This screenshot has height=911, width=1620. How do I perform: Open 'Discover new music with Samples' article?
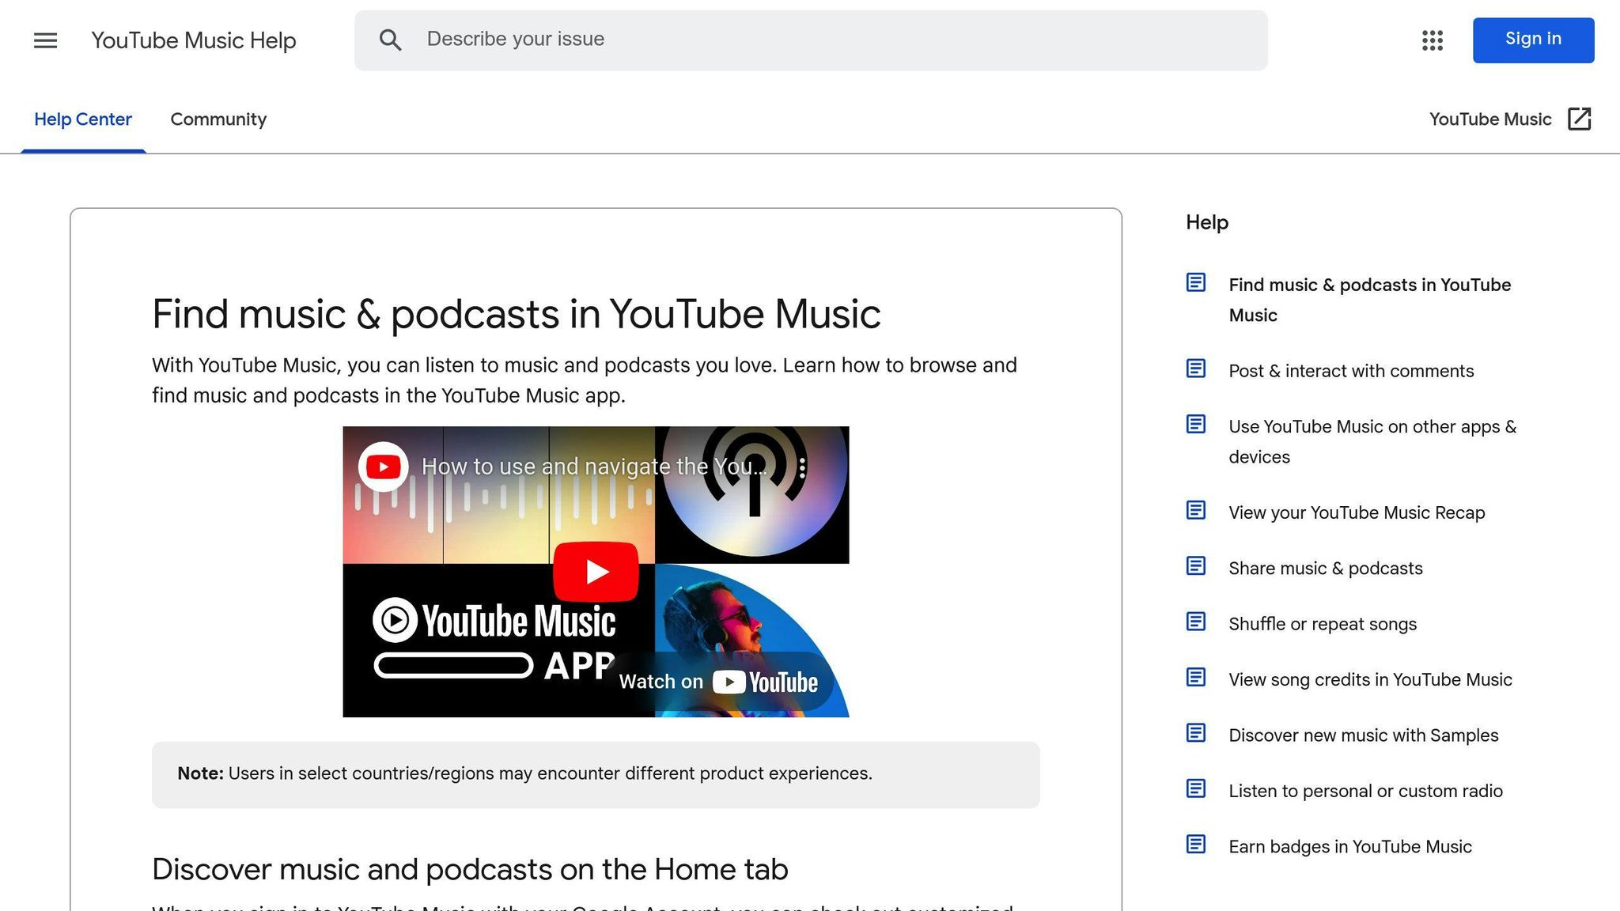click(1363, 735)
